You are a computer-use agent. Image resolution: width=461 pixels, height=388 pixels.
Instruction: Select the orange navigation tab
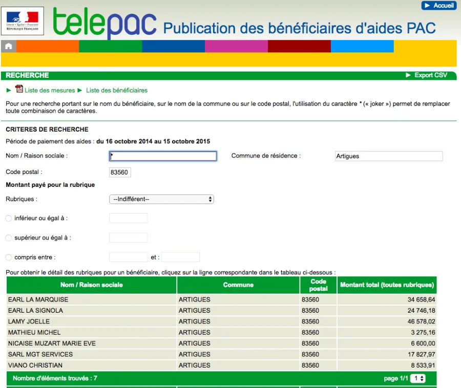pyautogui.click(x=48, y=47)
